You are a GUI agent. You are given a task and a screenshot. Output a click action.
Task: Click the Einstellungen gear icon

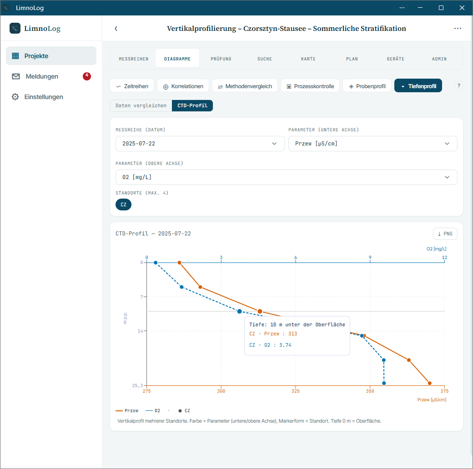tap(15, 97)
